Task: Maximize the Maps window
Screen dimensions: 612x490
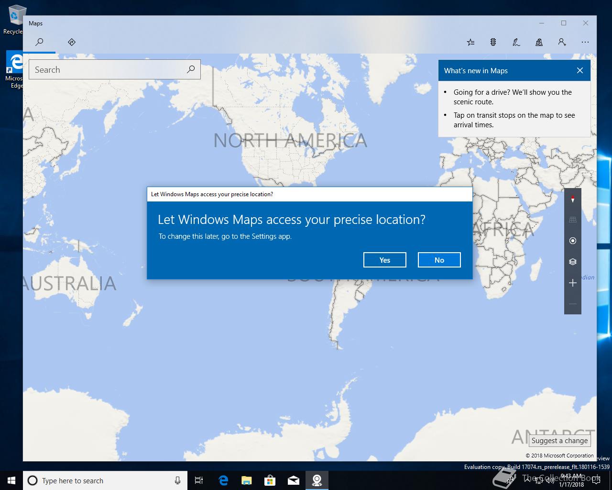Action: click(564, 23)
